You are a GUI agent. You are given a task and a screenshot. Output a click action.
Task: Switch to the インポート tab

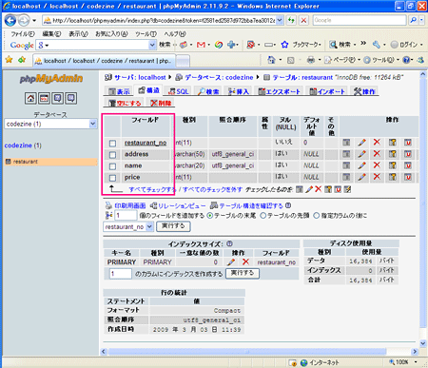[327, 91]
